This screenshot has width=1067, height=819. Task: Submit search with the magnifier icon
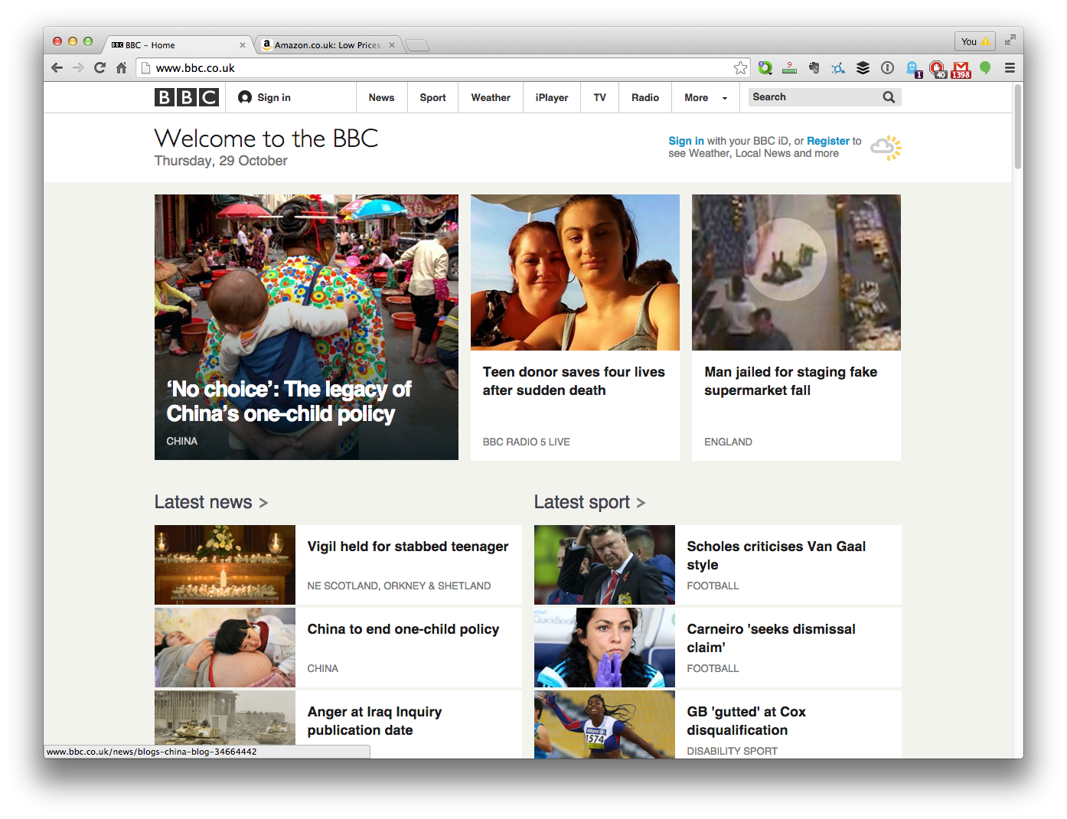(889, 97)
